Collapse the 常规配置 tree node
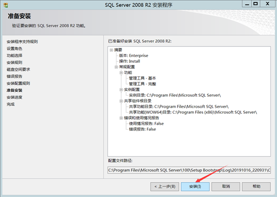Image resolution: width=277 pixels, height=197 pixels. (x=116, y=67)
